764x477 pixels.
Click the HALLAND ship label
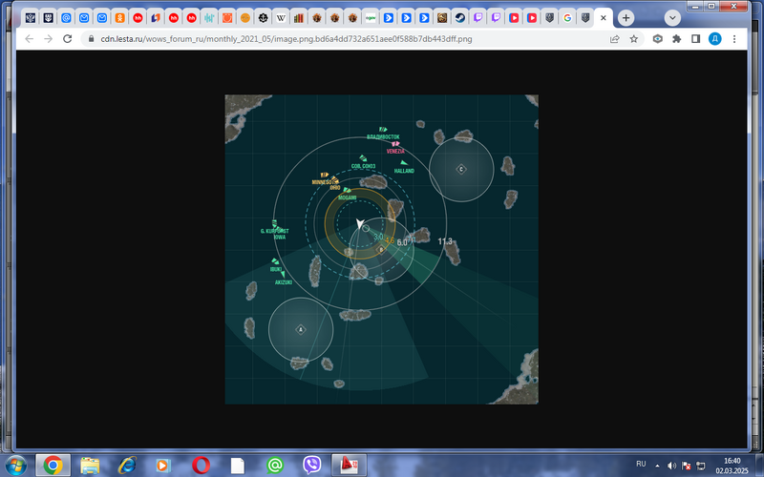point(404,171)
